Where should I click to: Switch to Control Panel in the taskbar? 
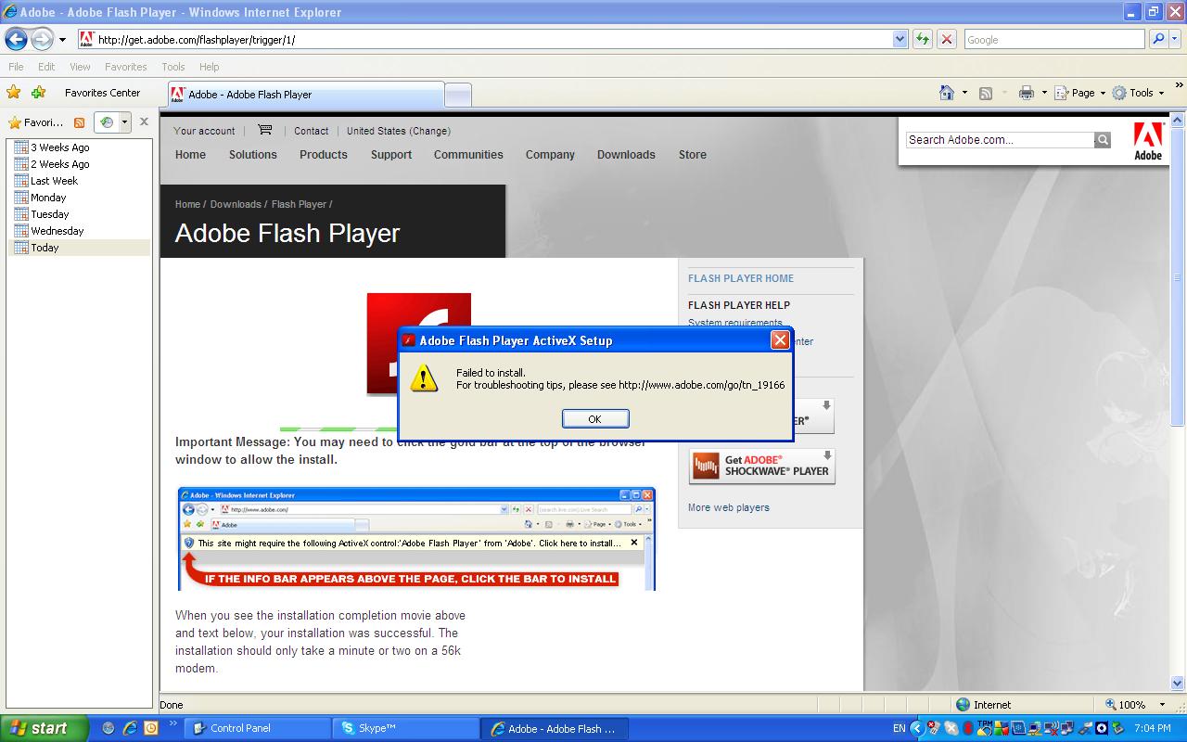click(257, 728)
